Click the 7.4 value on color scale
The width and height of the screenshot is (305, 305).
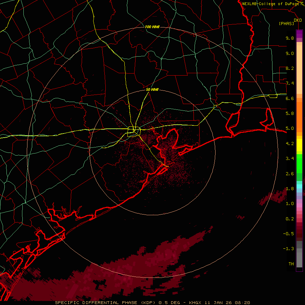(290, 83)
